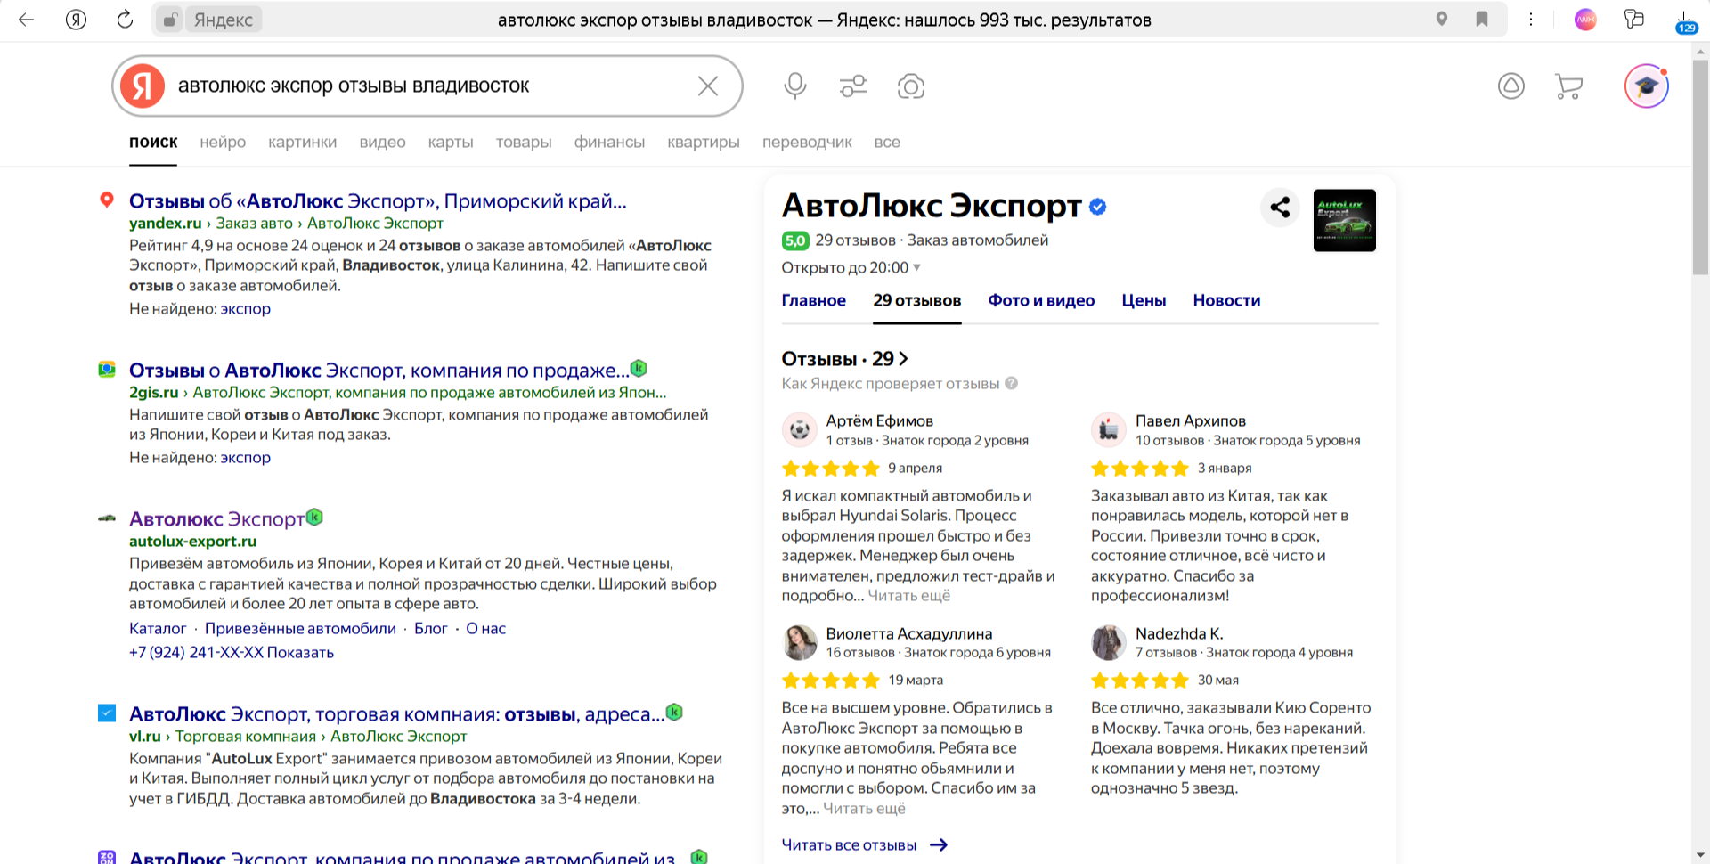Open Павел Архипов's reviewer avatar
Viewport: 1710px width, 864px height.
click(1109, 429)
